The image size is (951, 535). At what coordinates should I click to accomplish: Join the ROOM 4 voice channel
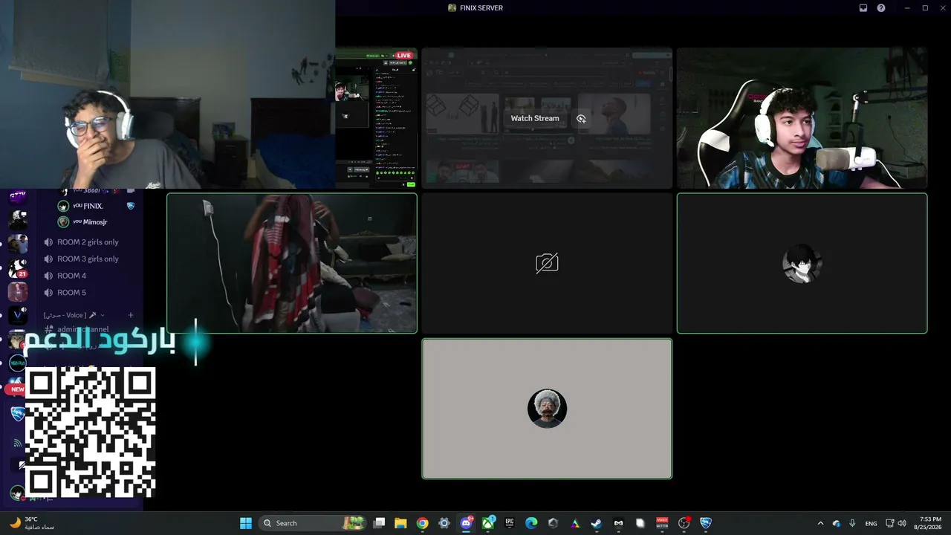pyautogui.click(x=71, y=276)
